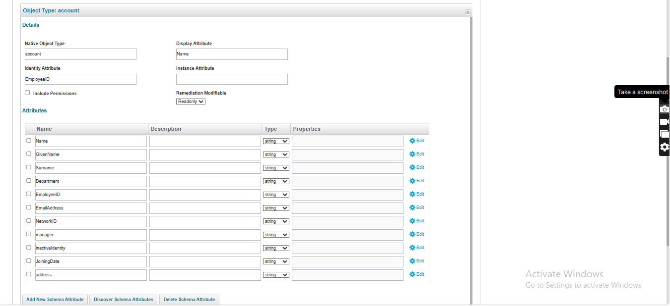Click the panel's vertical scrollbar
Image resolution: width=670 pixels, height=306 pixels.
point(471,161)
